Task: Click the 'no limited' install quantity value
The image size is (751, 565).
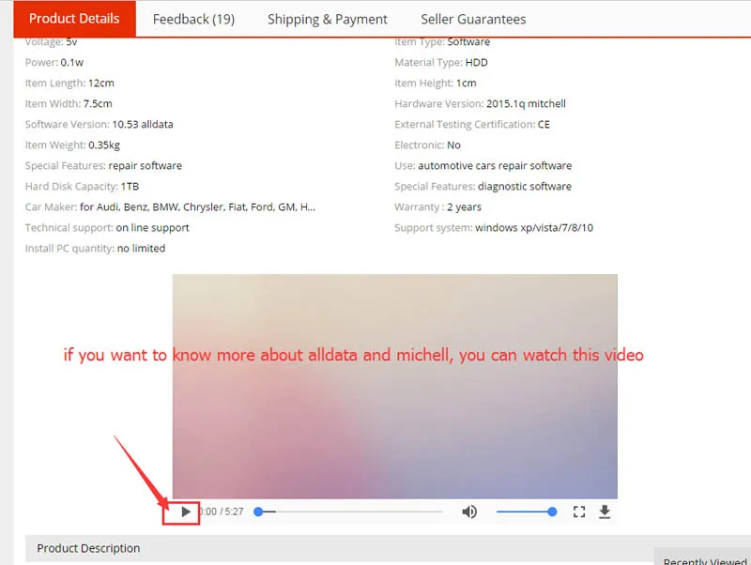Action: (142, 249)
